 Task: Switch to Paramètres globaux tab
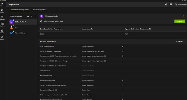tap(40, 10)
